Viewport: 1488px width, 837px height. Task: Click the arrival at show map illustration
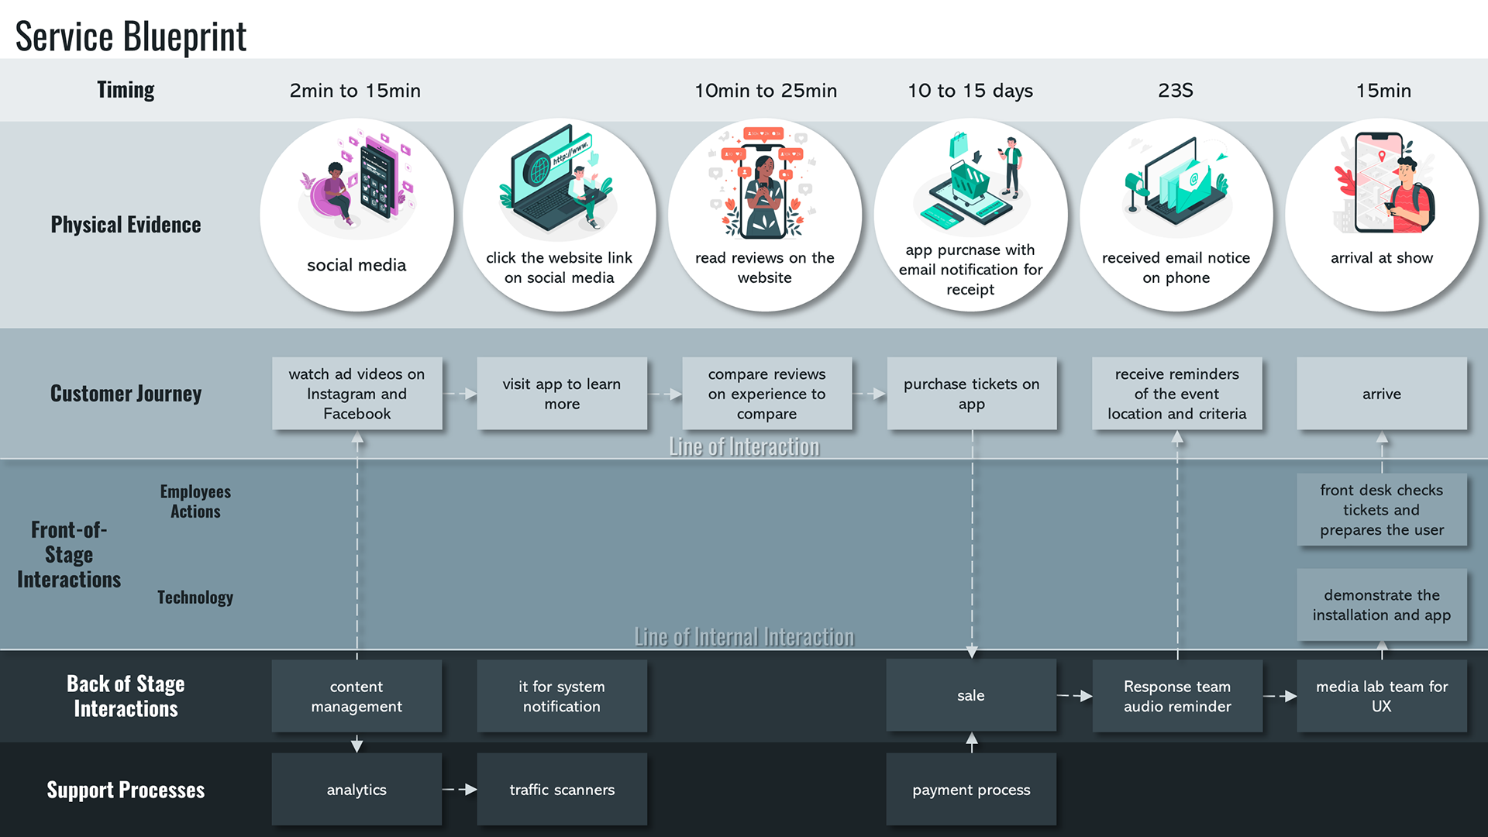pos(1383,184)
